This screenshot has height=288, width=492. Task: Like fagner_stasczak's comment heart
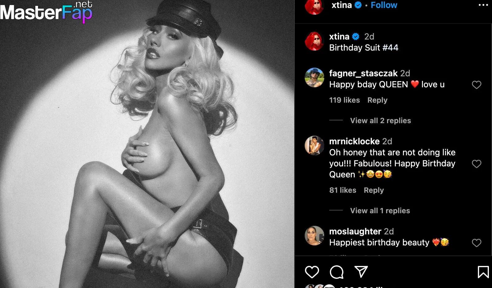click(x=476, y=85)
